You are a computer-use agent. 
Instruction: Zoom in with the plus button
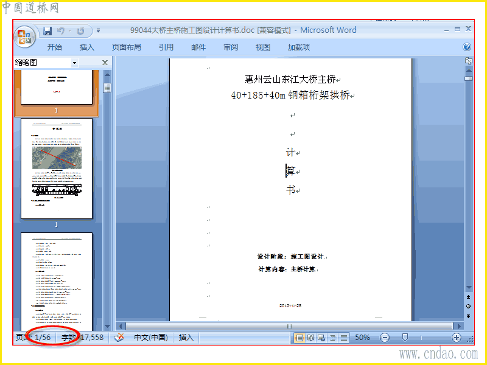click(456, 338)
